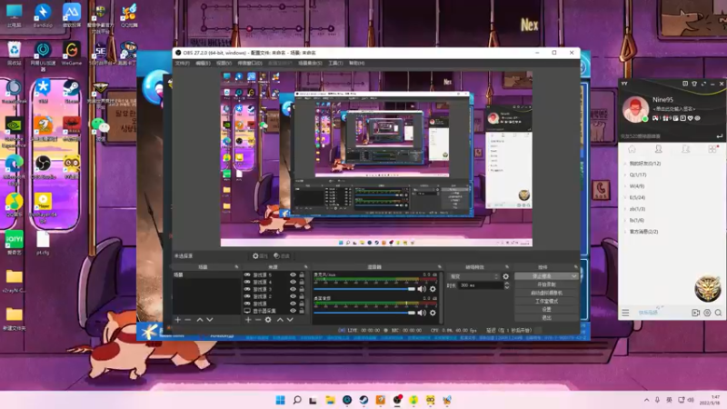Select the iQIYI desktop icon

14,243
